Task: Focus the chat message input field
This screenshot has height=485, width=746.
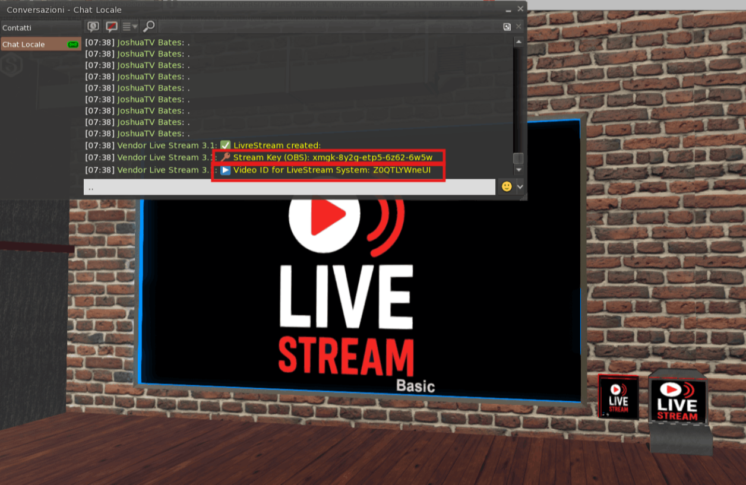Action: (289, 187)
